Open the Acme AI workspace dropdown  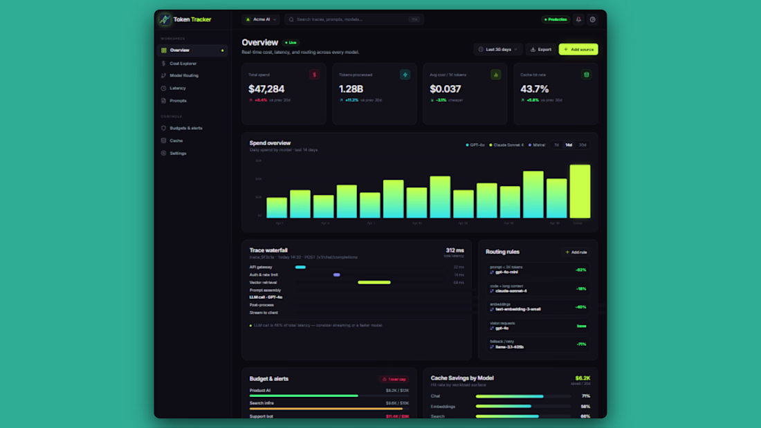pos(261,19)
